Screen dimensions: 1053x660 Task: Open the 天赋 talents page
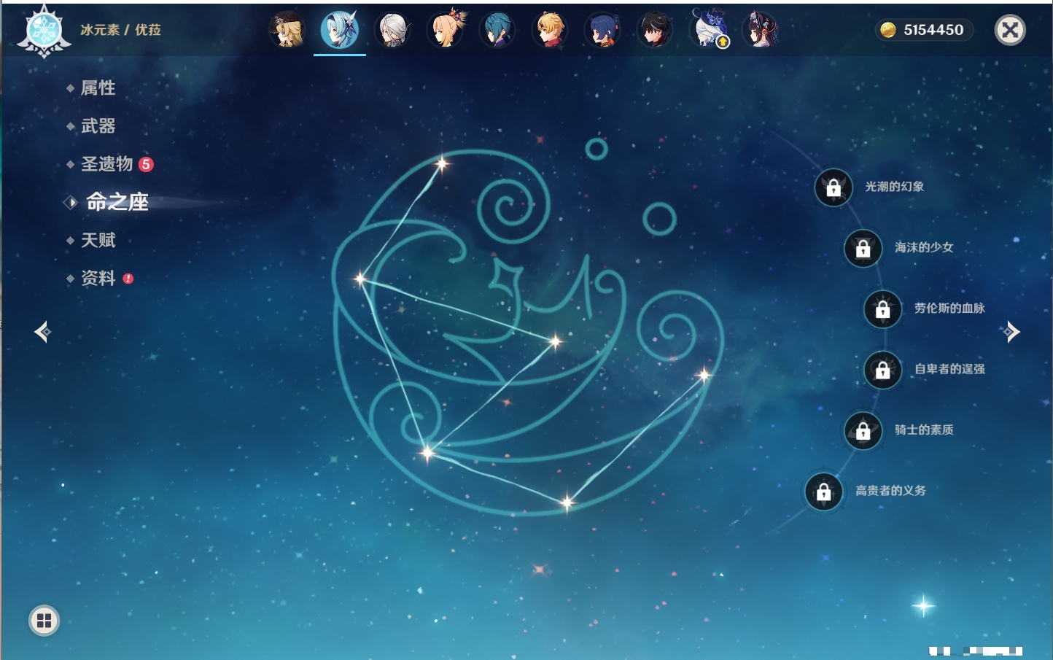click(x=98, y=240)
